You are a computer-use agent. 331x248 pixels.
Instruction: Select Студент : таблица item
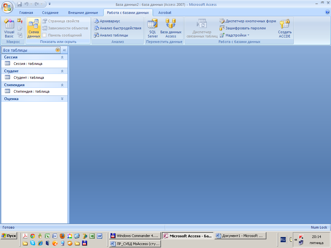(x=34, y=77)
